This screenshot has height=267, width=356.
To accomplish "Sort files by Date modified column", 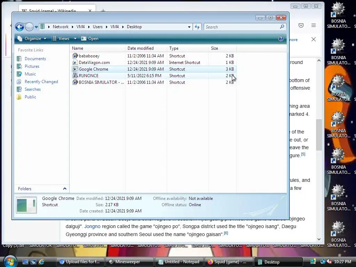I will 146,48.
